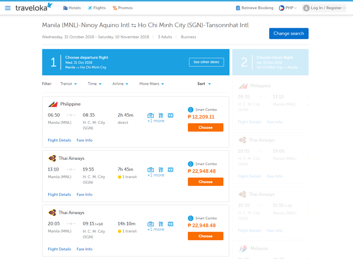Screen dimensions: 353x259
Task: Click the '3 Adults' passenger text
Action: click(x=165, y=37)
